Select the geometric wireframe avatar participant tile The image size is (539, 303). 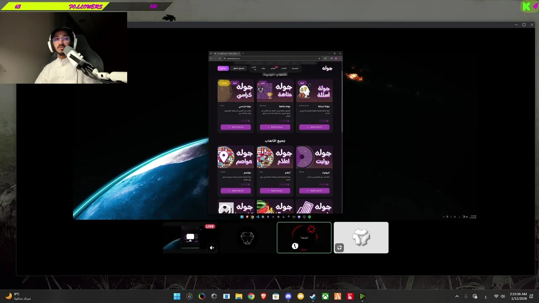coord(247,238)
